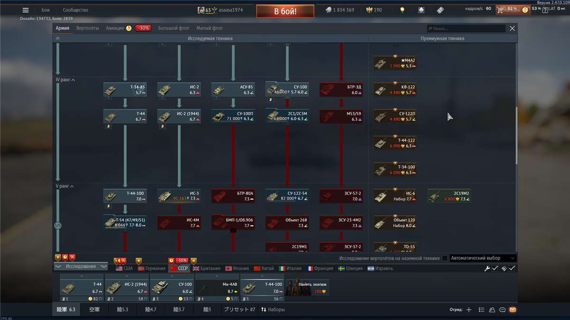This screenshot has width=570, height=320.
Task: Open the main hamburger menu
Action: pyautogui.click(x=26, y=10)
